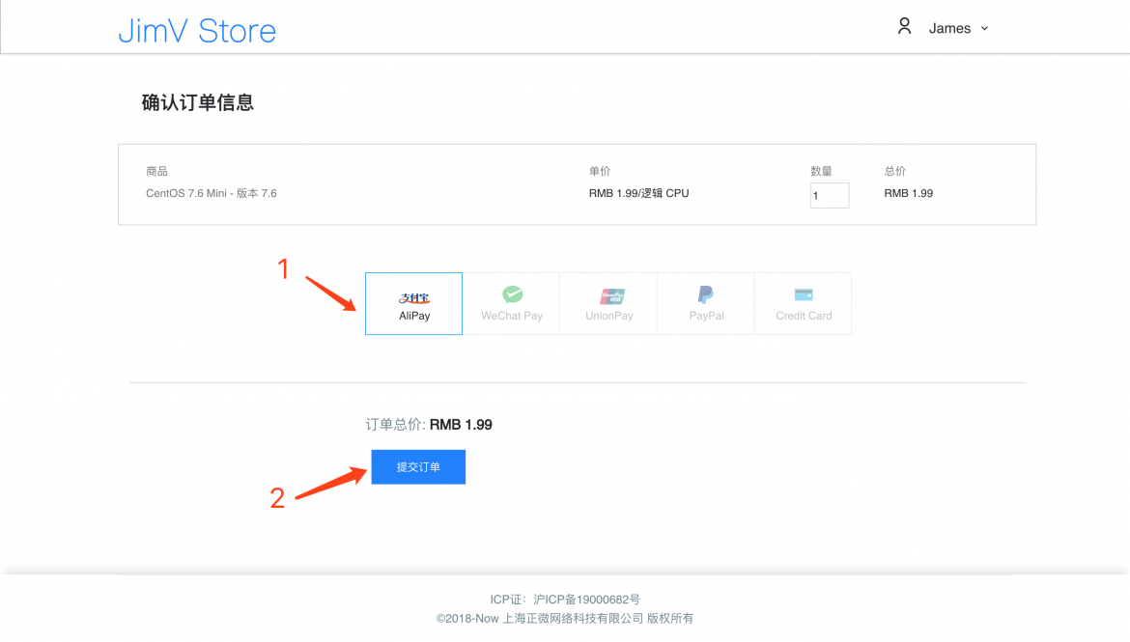Pick the UnionPay payment option
This screenshot has height=642, width=1130.
pos(608,303)
